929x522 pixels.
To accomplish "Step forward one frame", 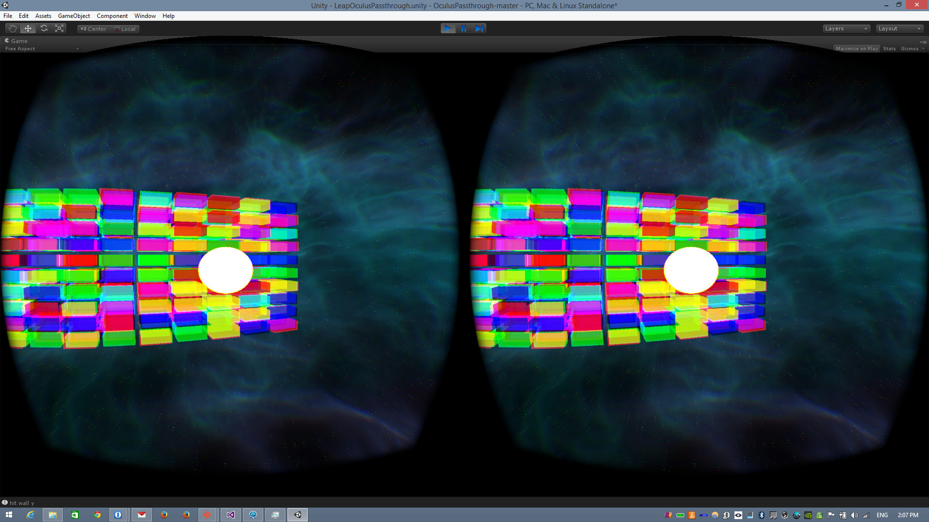I will click(479, 29).
